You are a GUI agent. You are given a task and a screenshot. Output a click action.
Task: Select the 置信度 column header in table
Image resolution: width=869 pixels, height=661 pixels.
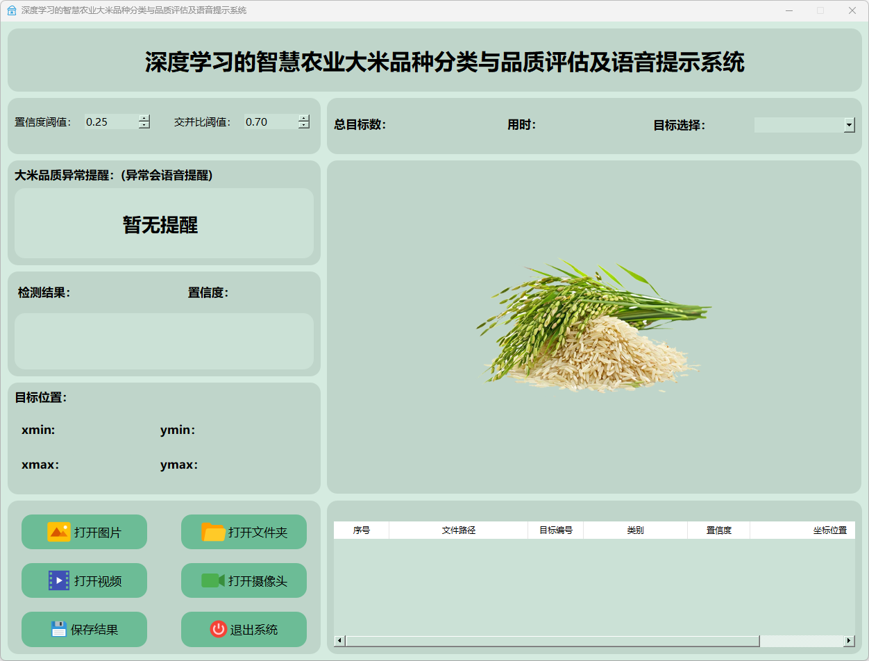click(x=718, y=530)
